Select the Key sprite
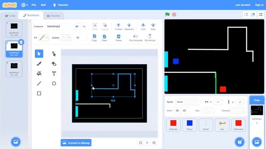 coord(222,125)
